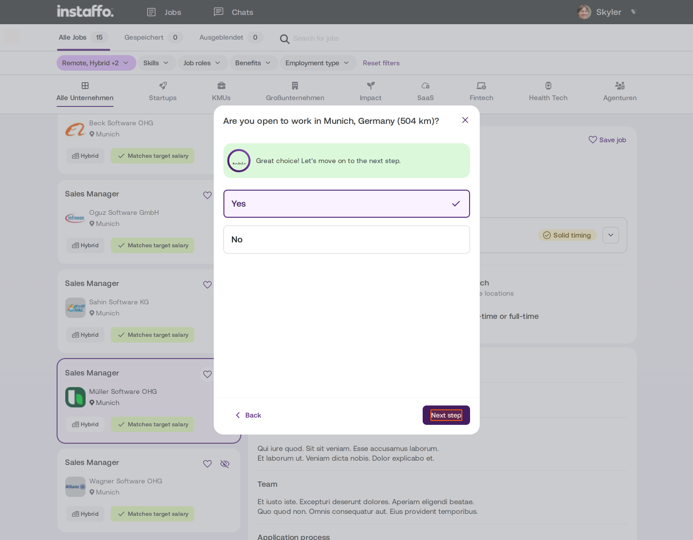Viewport: 693px width, 540px height.
Task: Open the Skills filter dropdown
Action: click(x=156, y=63)
